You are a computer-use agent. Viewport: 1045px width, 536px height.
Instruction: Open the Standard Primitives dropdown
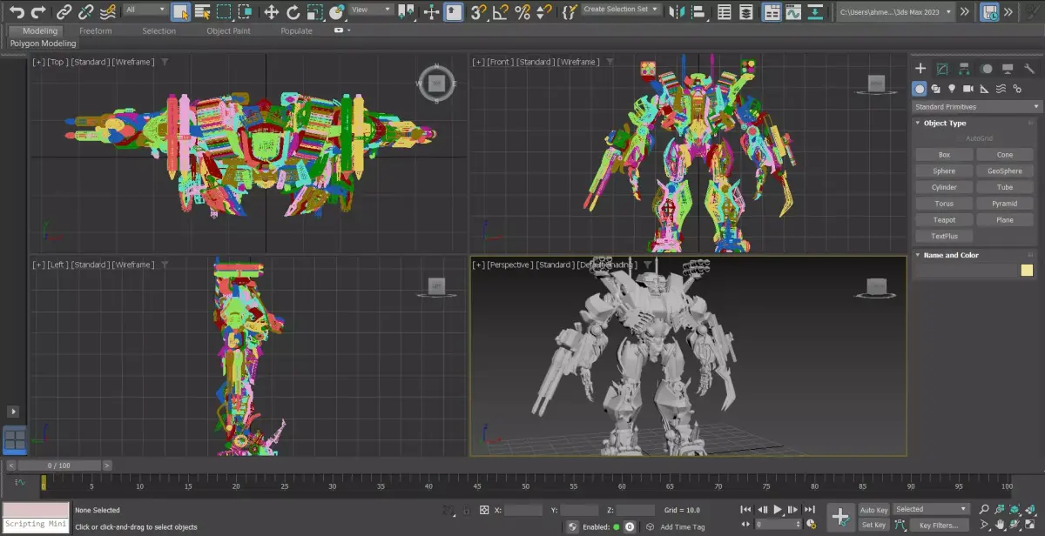pyautogui.click(x=976, y=107)
